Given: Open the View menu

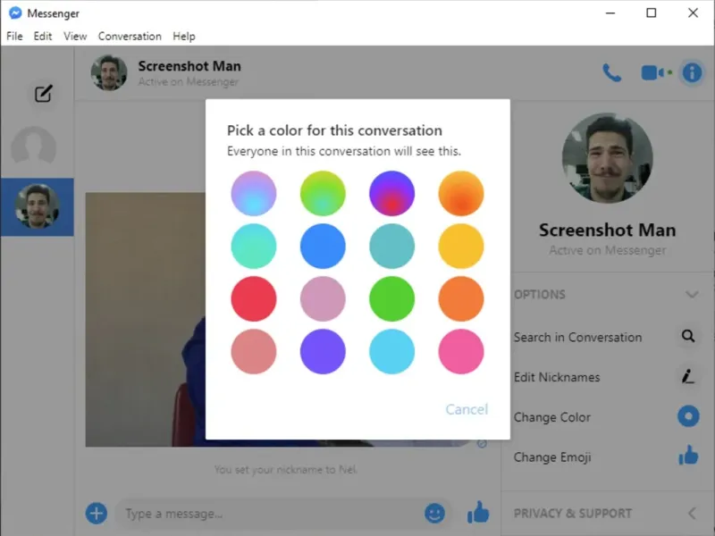Looking at the screenshot, I should 75,36.
